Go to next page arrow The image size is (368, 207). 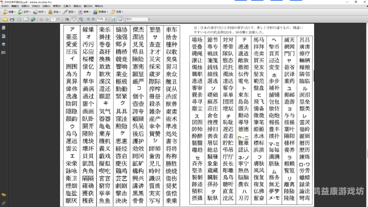click(47, 19)
